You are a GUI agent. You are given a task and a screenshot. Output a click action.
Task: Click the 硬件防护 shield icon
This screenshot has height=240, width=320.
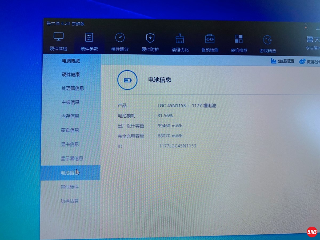pos(150,38)
